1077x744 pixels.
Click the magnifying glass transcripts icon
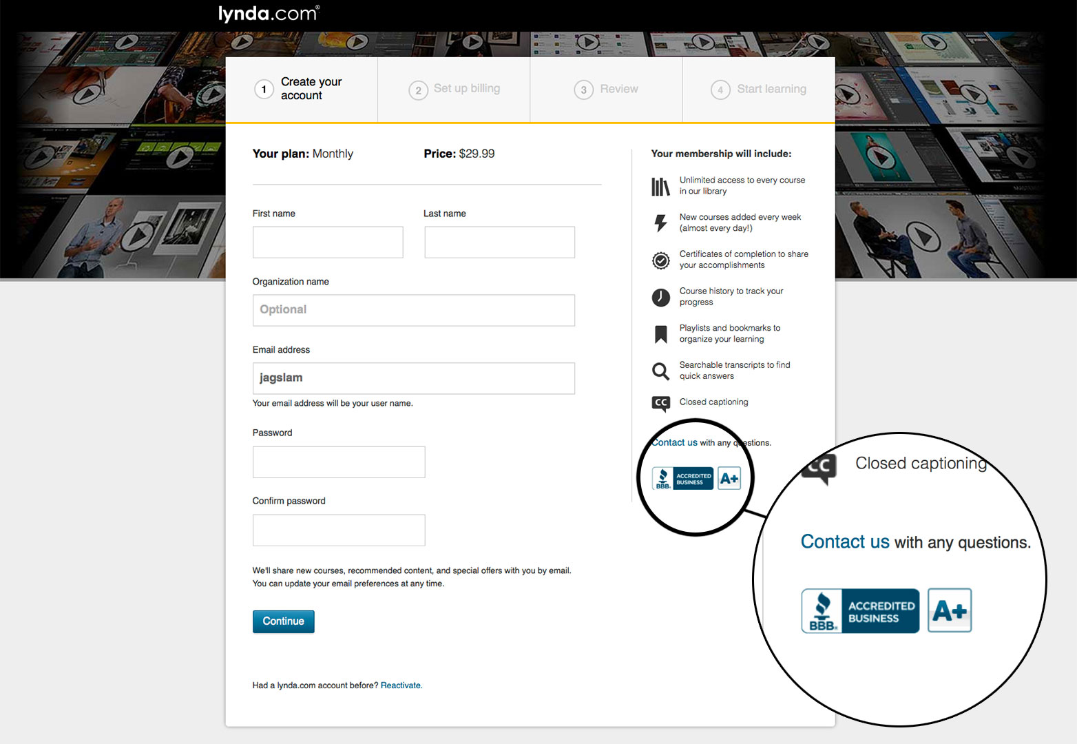[x=660, y=371]
